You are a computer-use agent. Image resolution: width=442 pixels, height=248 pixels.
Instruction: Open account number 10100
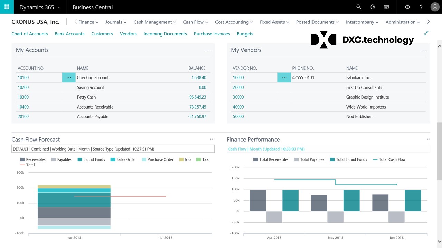23,77
